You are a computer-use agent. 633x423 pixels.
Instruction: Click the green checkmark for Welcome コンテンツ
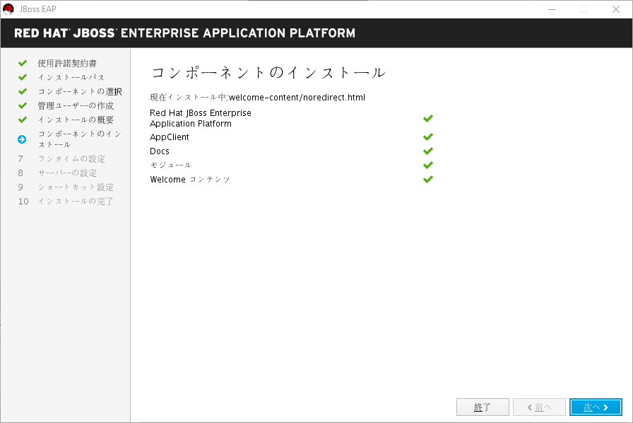(428, 179)
